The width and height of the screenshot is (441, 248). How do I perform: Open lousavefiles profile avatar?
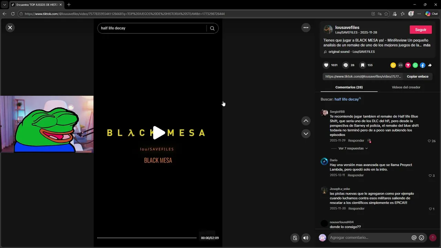coord(328,30)
